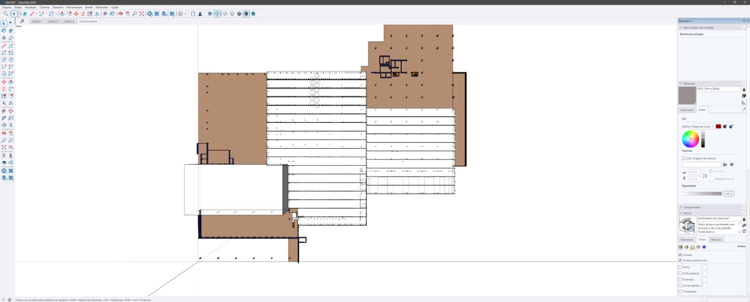
Task: Open 'Misturar' tab in Estilos panel
Action: point(716,240)
